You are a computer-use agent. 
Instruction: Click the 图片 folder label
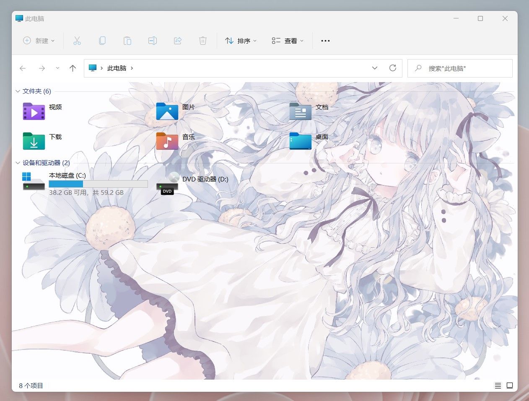coord(189,107)
